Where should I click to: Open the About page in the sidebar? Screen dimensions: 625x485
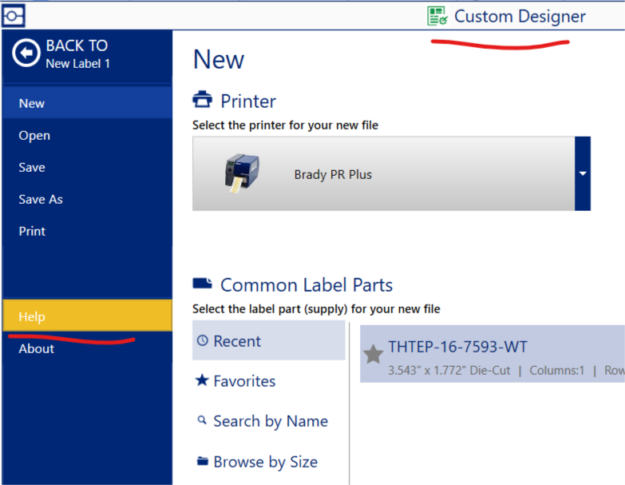(37, 348)
